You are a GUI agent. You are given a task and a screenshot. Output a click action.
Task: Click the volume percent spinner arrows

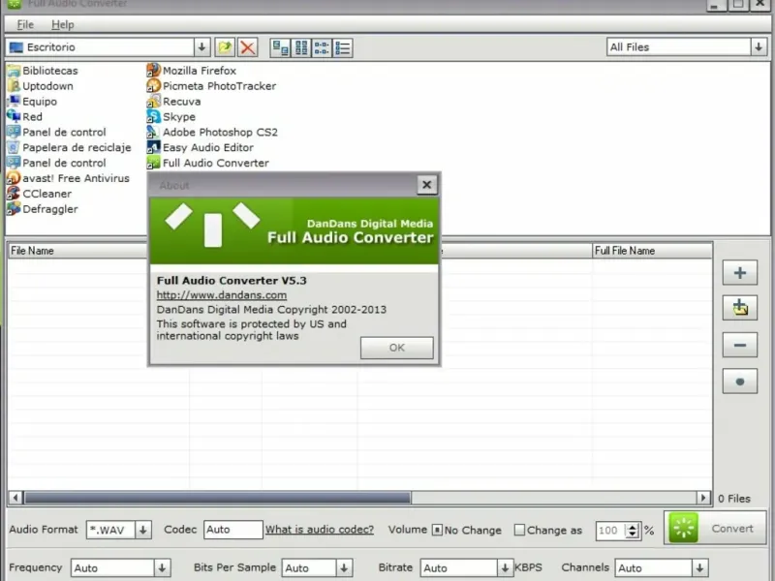(633, 531)
